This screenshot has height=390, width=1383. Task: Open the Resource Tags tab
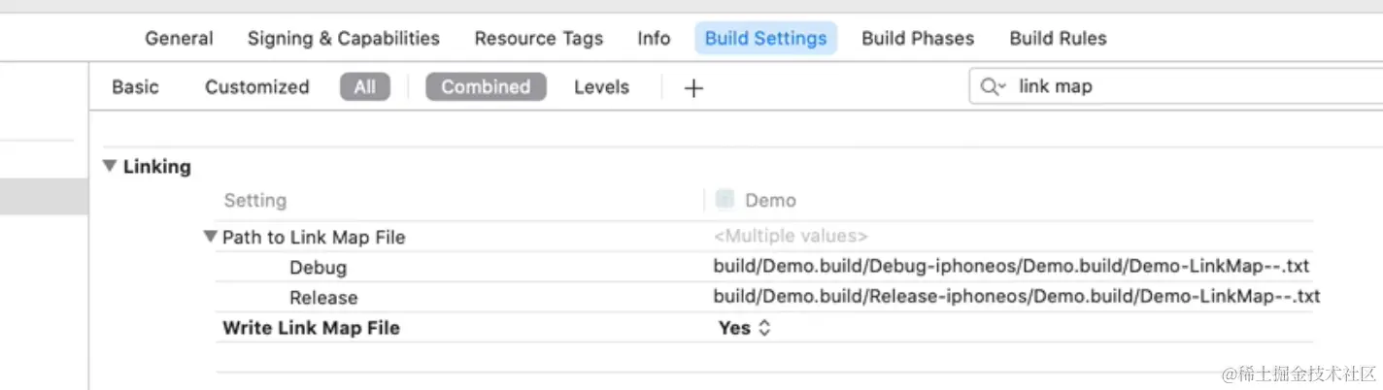538,39
